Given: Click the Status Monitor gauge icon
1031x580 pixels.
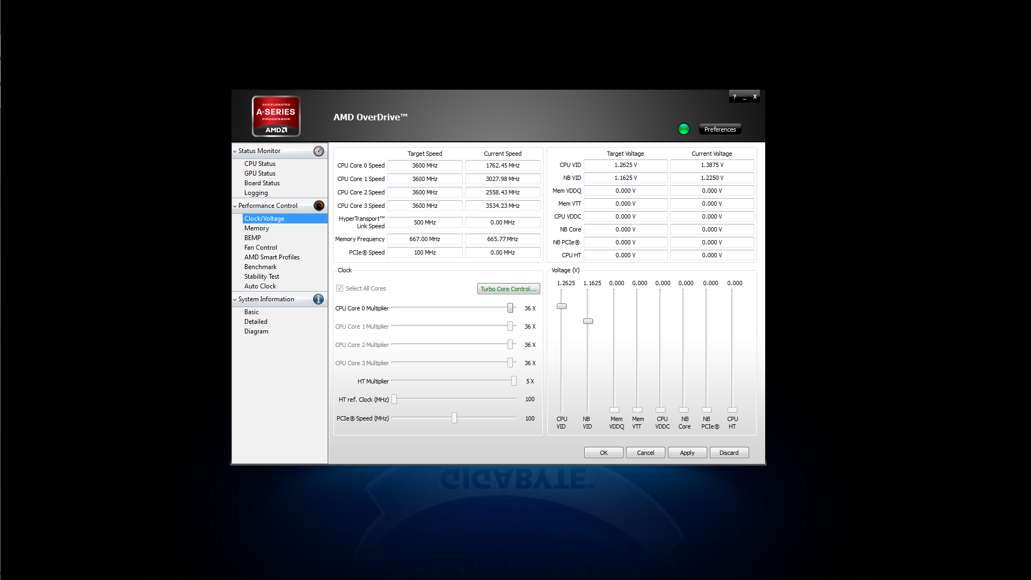Looking at the screenshot, I should (319, 151).
